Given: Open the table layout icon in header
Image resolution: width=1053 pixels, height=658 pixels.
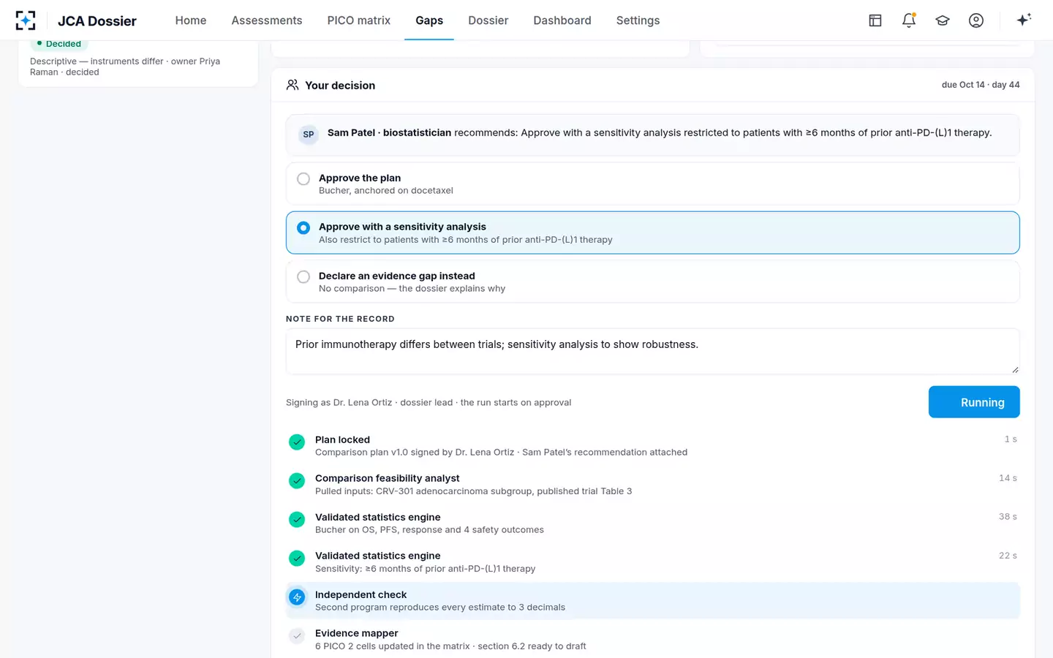Looking at the screenshot, I should pos(875,20).
